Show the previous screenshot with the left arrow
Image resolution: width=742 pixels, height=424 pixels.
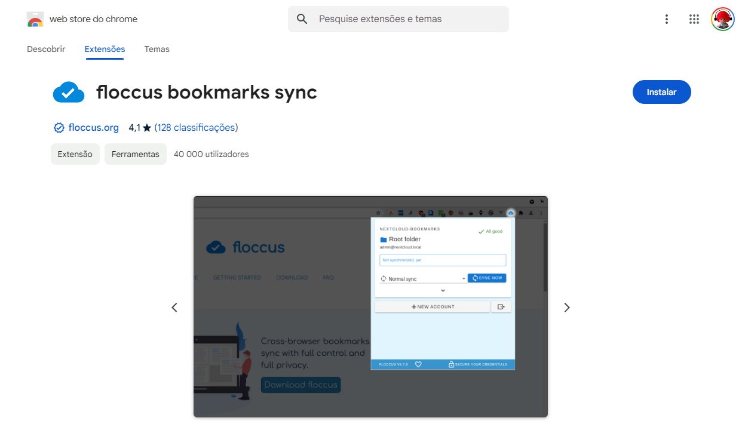coord(174,308)
